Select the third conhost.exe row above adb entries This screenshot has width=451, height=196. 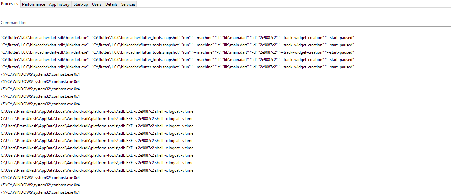coord(40,89)
